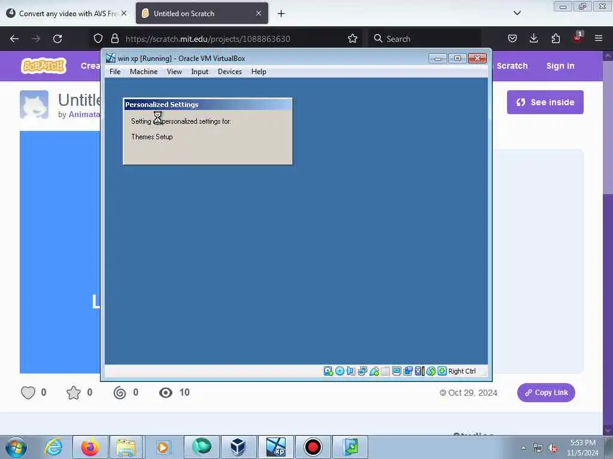Click the project author avatar thumbnail
613x459 pixels.
click(34, 105)
